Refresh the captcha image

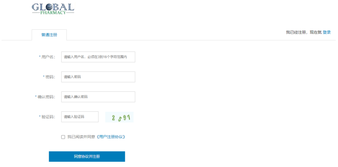pyautogui.click(x=120, y=117)
